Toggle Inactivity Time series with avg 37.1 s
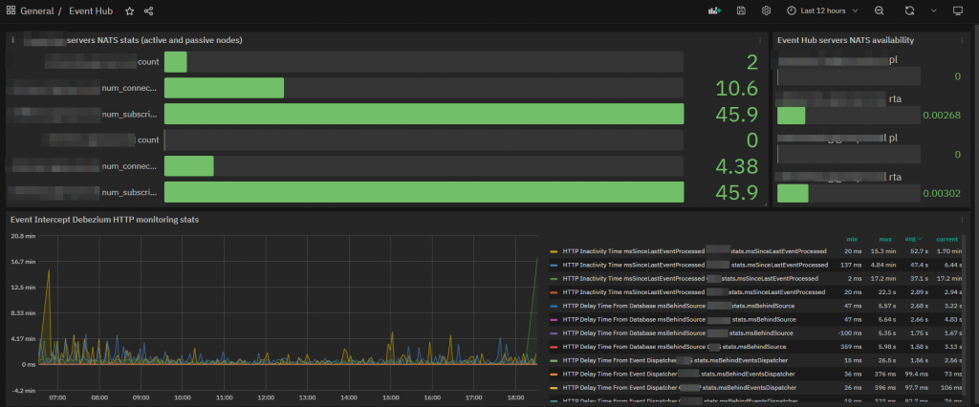The height and width of the screenshot is (407, 979). click(x=690, y=278)
